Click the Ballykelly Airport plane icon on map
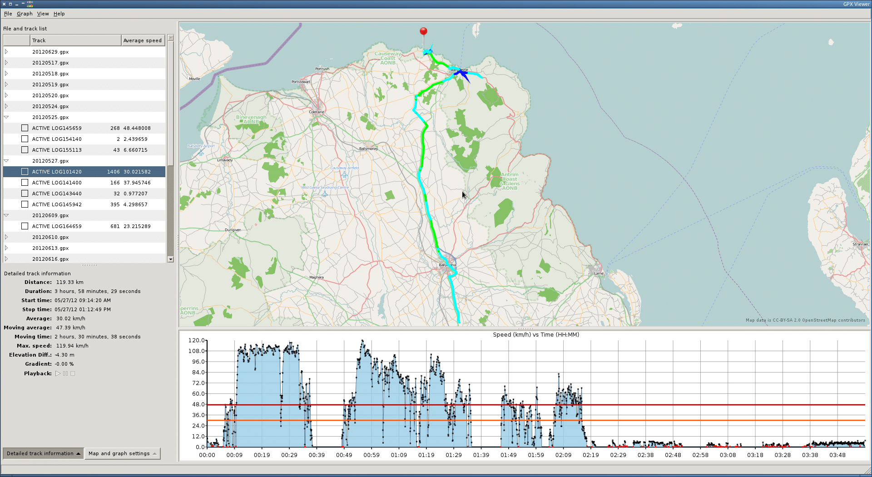The image size is (872, 477). click(x=201, y=153)
